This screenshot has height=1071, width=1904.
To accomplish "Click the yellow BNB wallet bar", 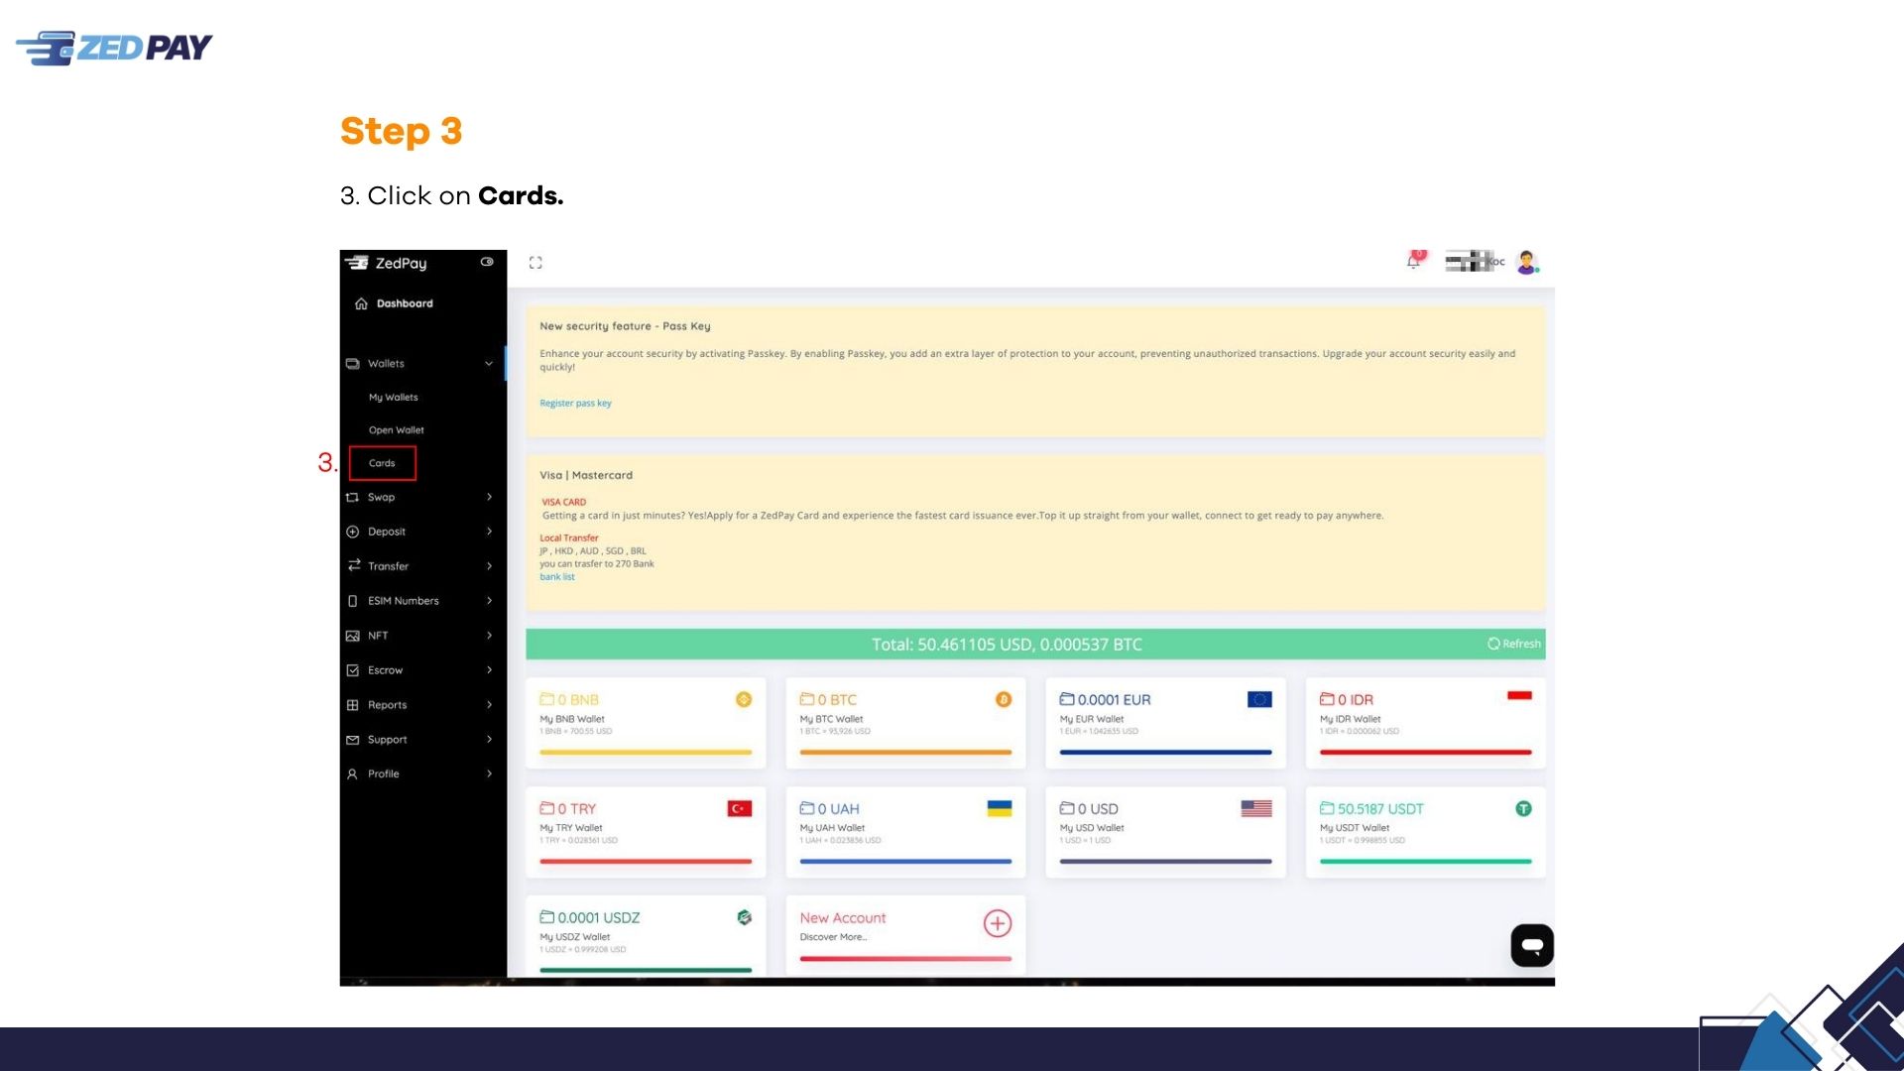I will coord(646,753).
